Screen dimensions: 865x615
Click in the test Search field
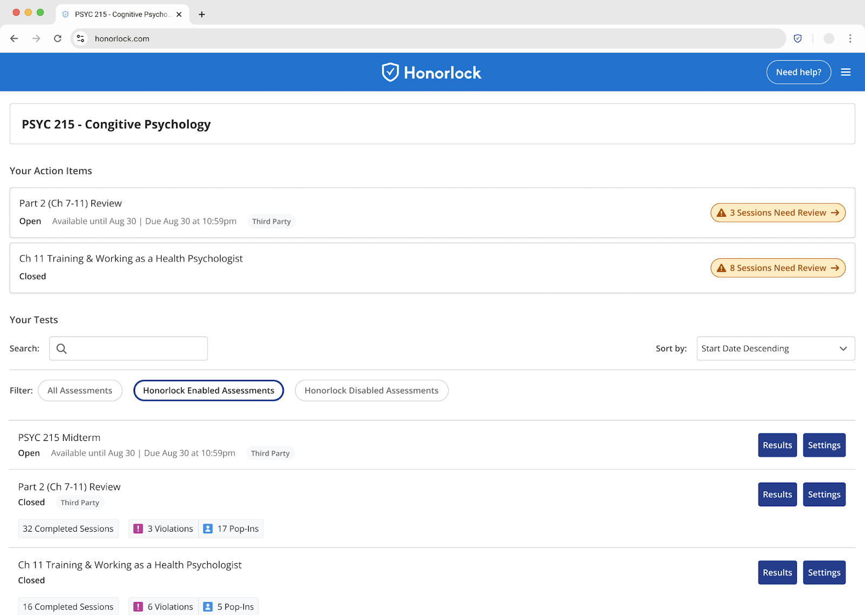point(128,349)
